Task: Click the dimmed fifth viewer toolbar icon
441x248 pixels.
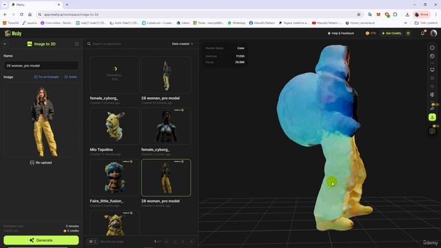Action: [x=432, y=86]
